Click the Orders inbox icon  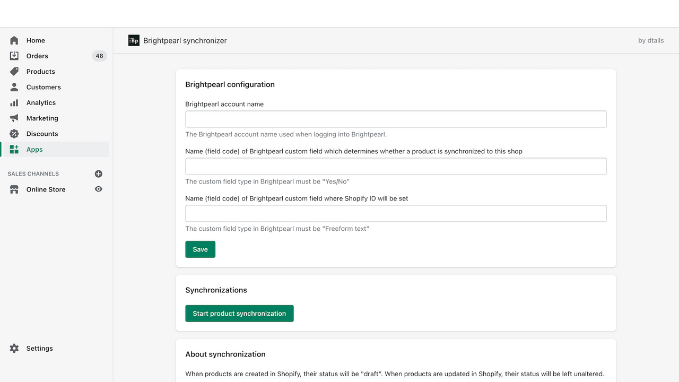[x=14, y=56]
